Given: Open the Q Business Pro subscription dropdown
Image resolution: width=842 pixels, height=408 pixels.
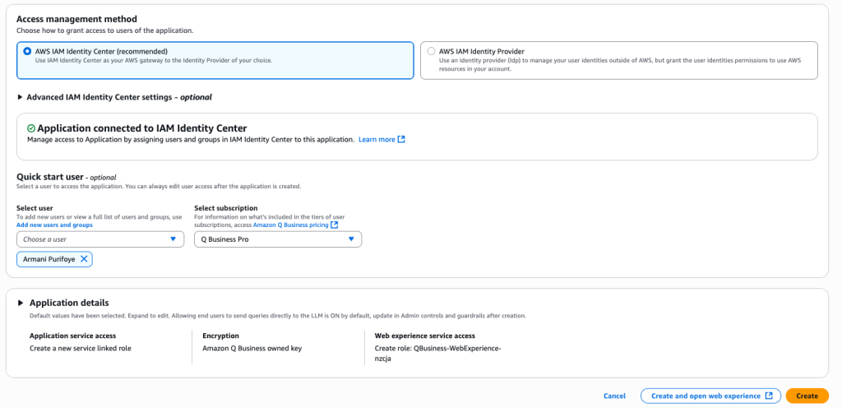Looking at the screenshot, I should tap(278, 239).
